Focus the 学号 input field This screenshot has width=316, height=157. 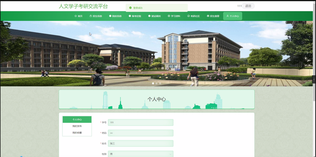coord(141,122)
